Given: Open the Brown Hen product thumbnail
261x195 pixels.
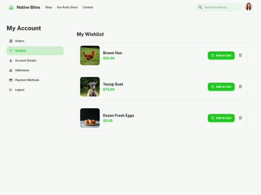Looking at the screenshot, I should (x=90, y=55).
